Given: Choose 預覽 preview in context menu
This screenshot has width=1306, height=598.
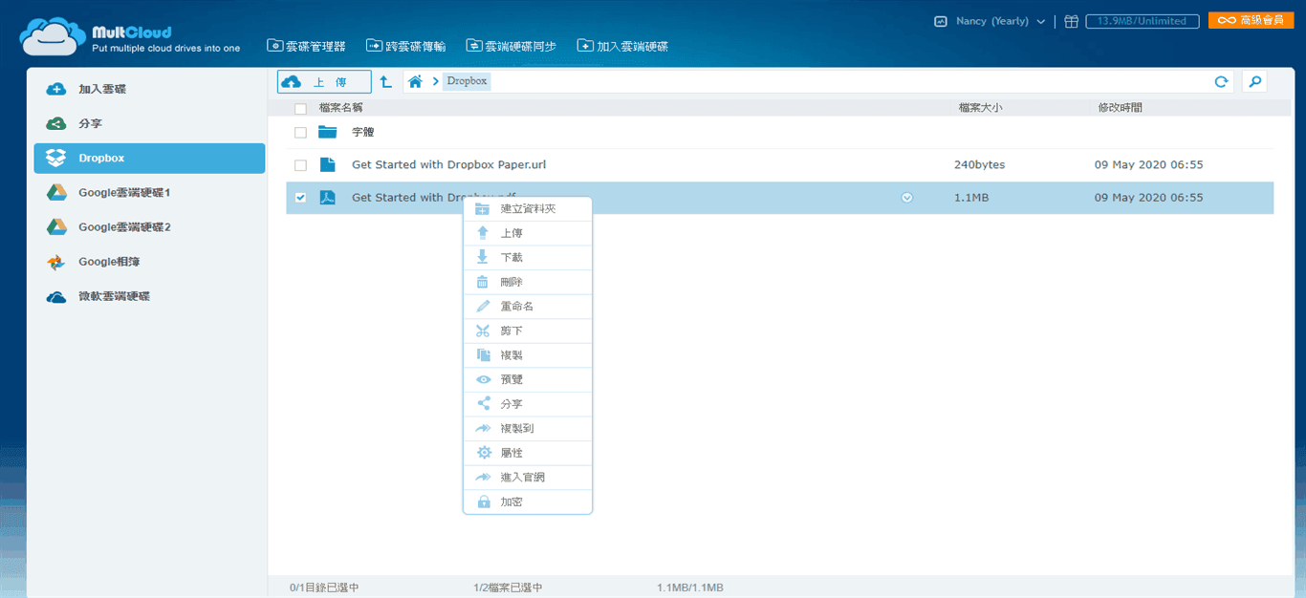Looking at the screenshot, I should tap(528, 379).
